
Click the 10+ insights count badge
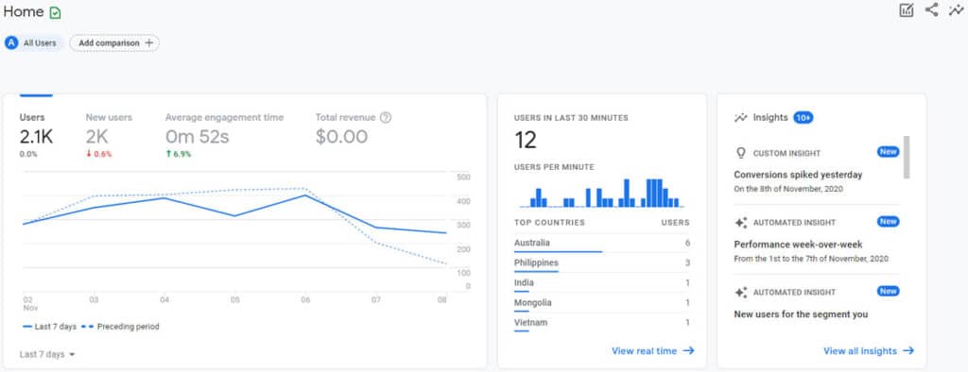(804, 118)
